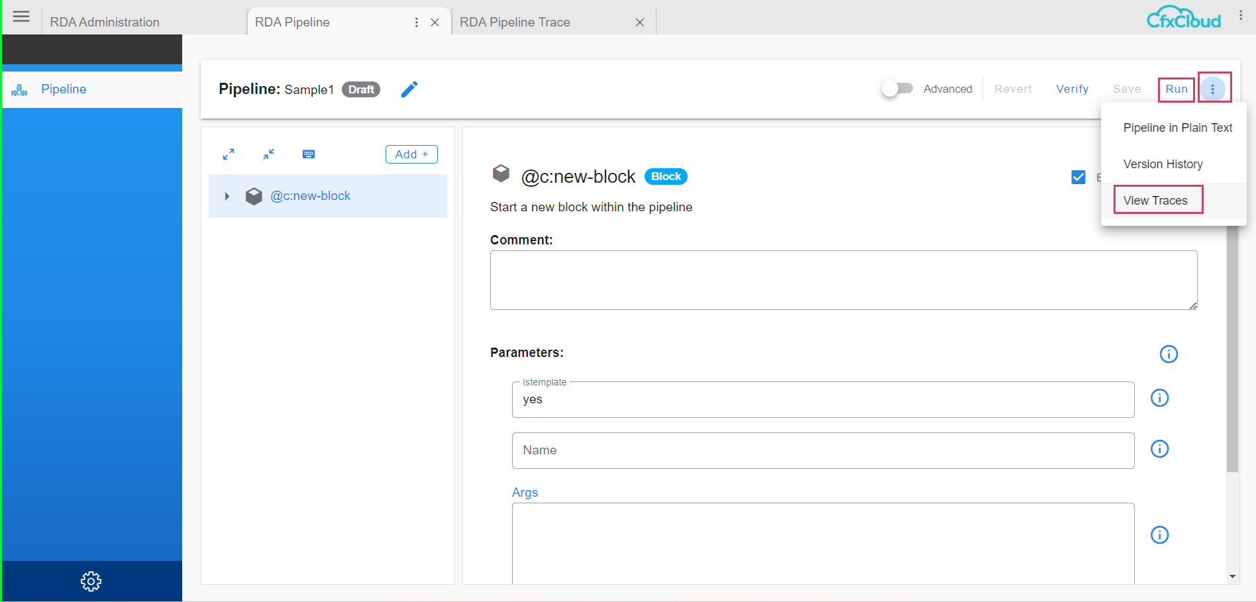Click info icon beside Name field
The width and height of the screenshot is (1256, 602).
[1159, 449]
